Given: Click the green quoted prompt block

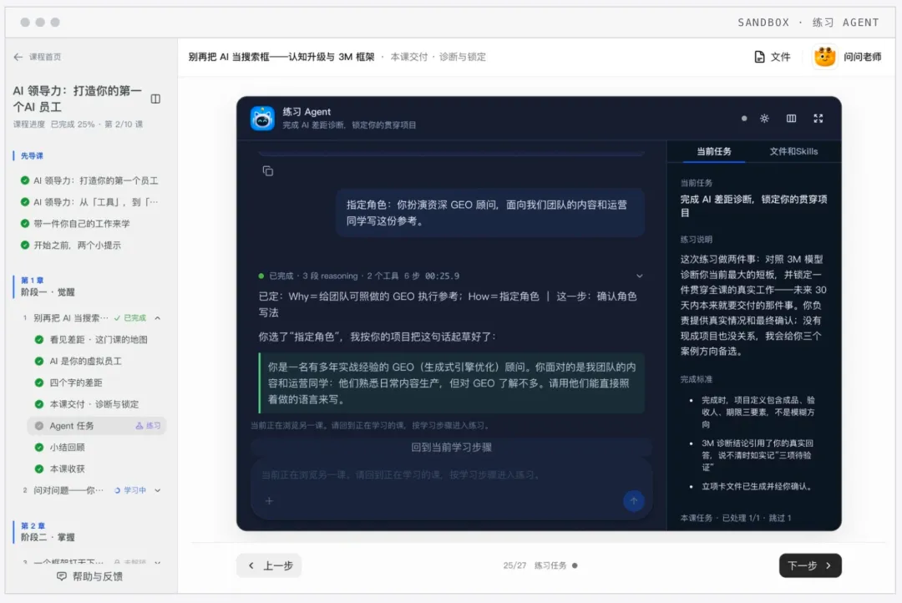Looking at the screenshot, I should (x=452, y=383).
